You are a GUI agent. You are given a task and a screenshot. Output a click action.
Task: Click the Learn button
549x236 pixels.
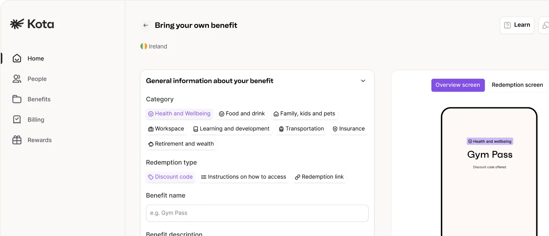click(x=517, y=25)
